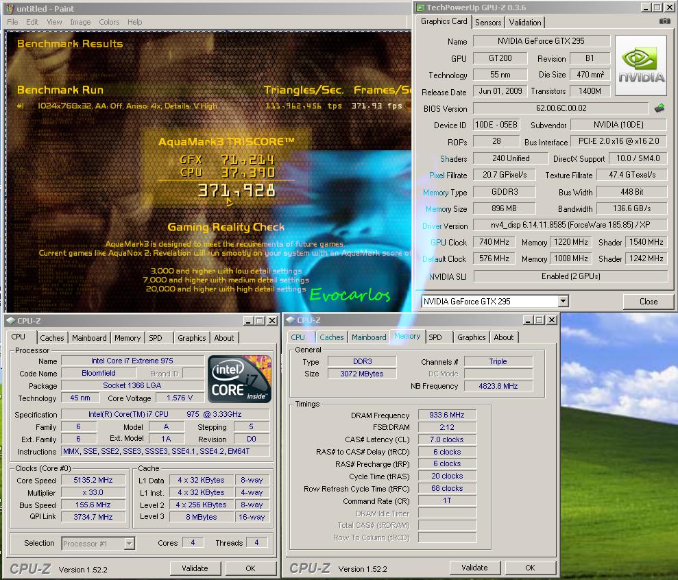Open the Processor #1 selection dropdown
This screenshot has width=678, height=580.
(x=129, y=544)
